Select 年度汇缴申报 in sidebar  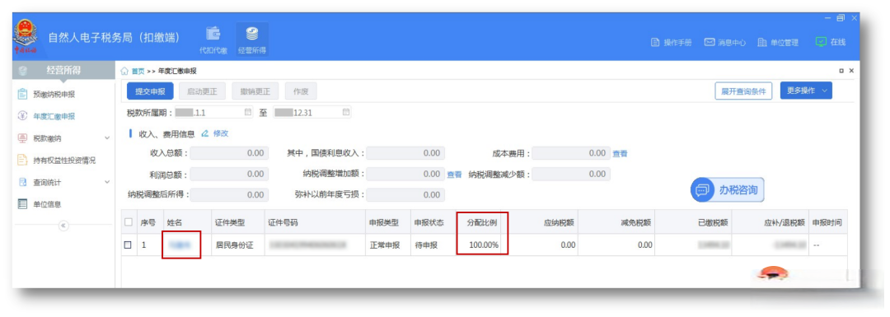(54, 116)
